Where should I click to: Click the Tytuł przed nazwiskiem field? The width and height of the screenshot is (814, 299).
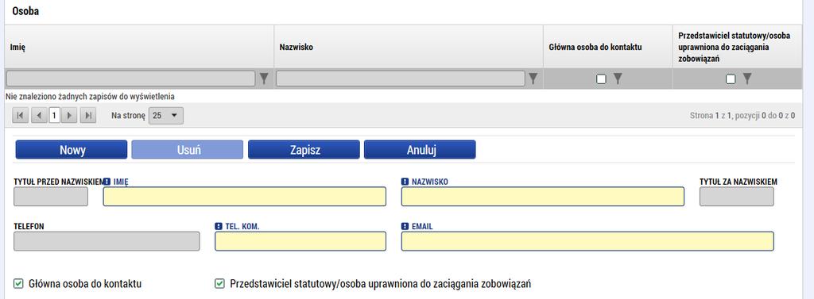click(x=51, y=197)
